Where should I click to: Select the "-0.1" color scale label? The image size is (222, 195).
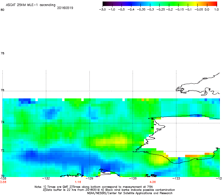point(188,10)
